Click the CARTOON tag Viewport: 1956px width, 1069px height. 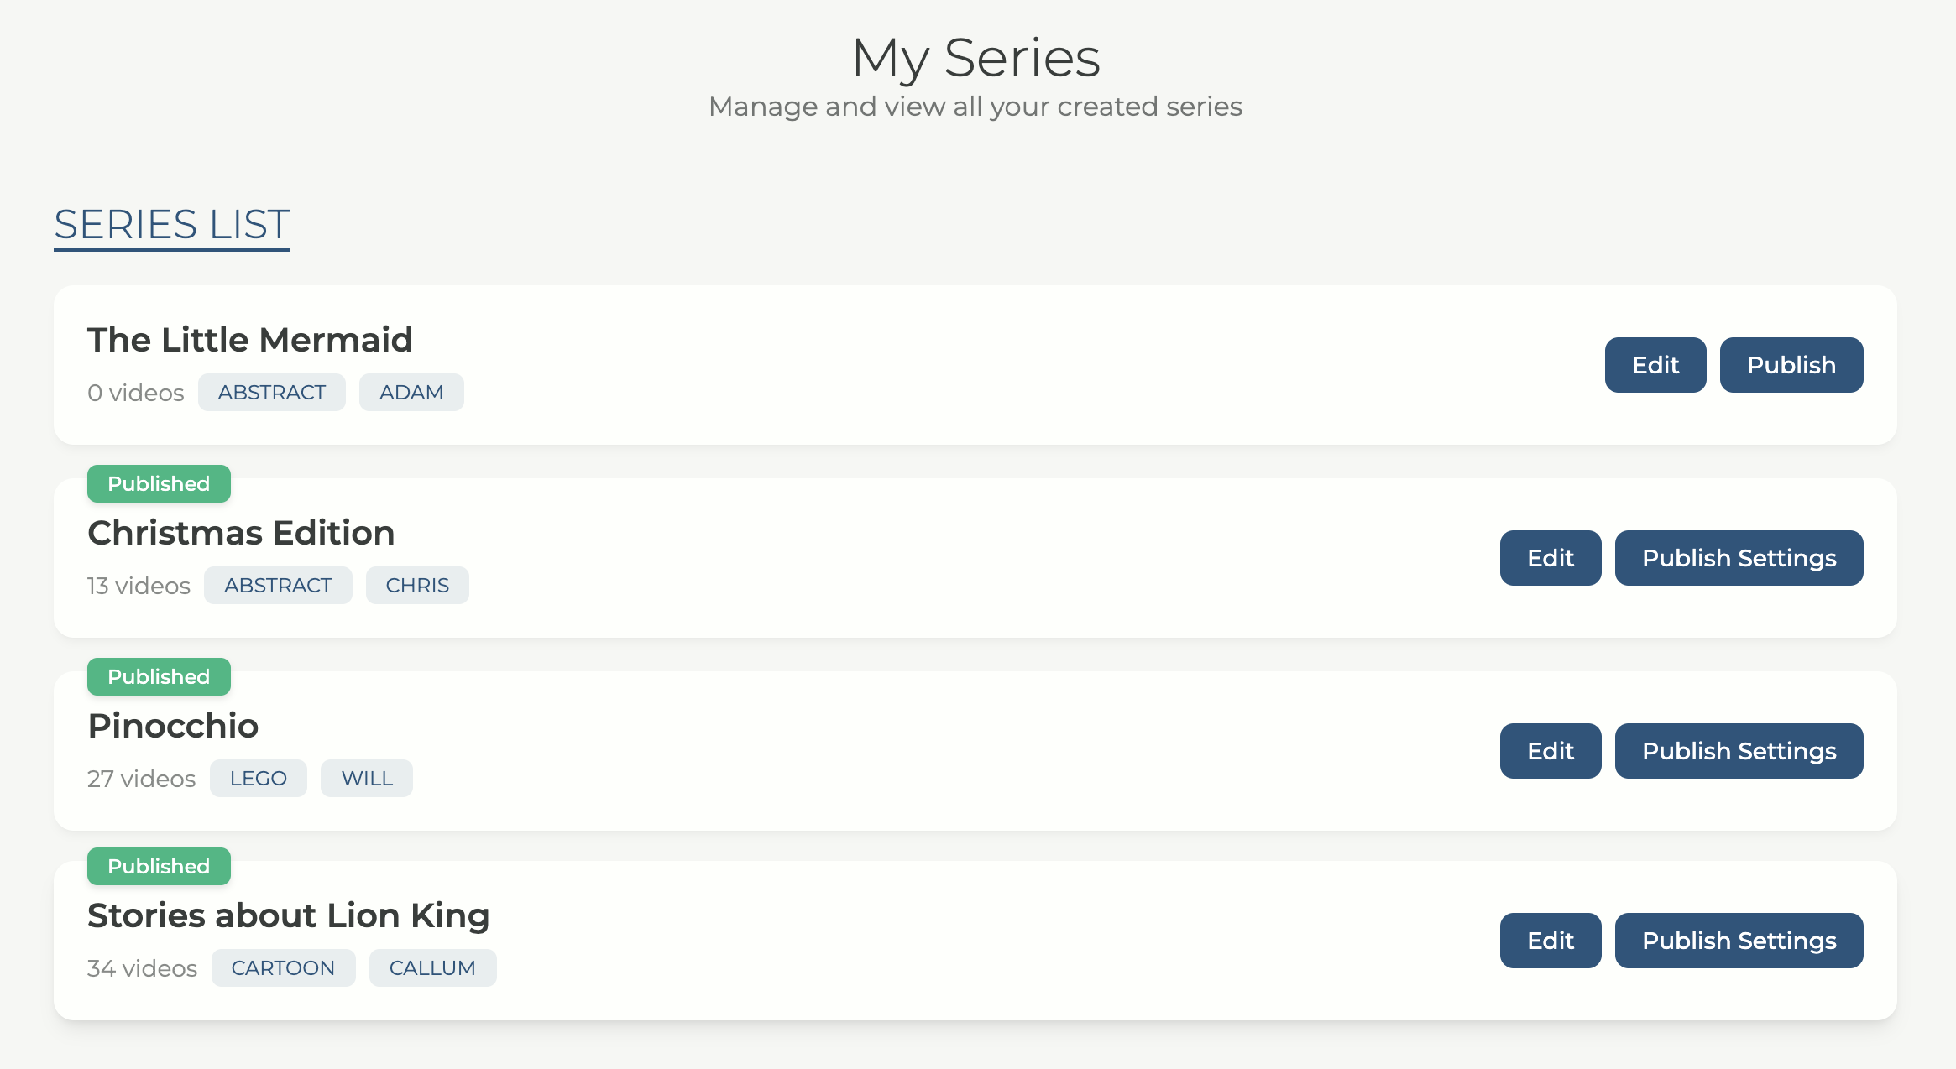[x=283, y=968]
